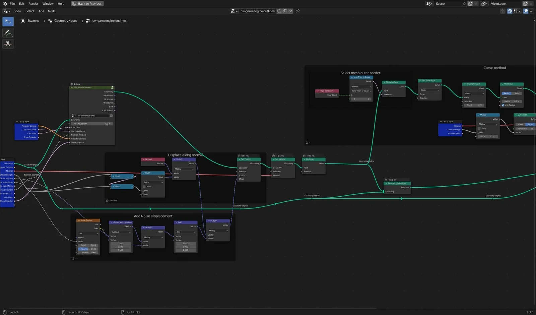Switch Fillet Curve mode to Poly
The image size is (536, 315).
(x=517, y=93)
